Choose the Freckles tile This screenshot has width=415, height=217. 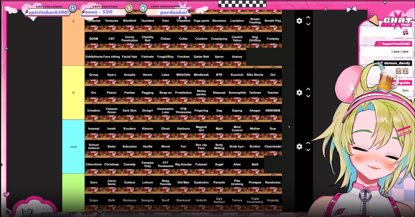[x=183, y=57]
